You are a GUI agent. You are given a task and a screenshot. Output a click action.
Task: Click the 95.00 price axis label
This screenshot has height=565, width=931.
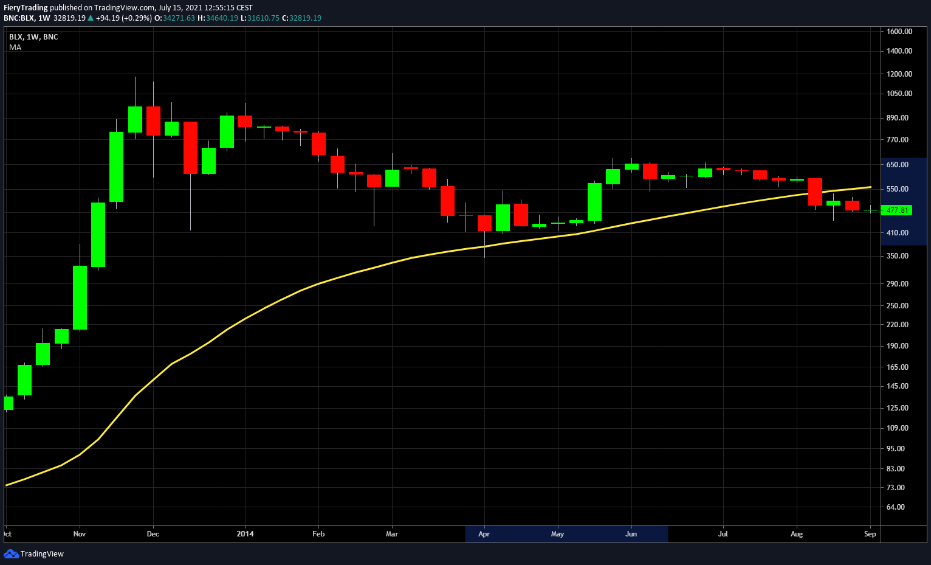(896, 449)
